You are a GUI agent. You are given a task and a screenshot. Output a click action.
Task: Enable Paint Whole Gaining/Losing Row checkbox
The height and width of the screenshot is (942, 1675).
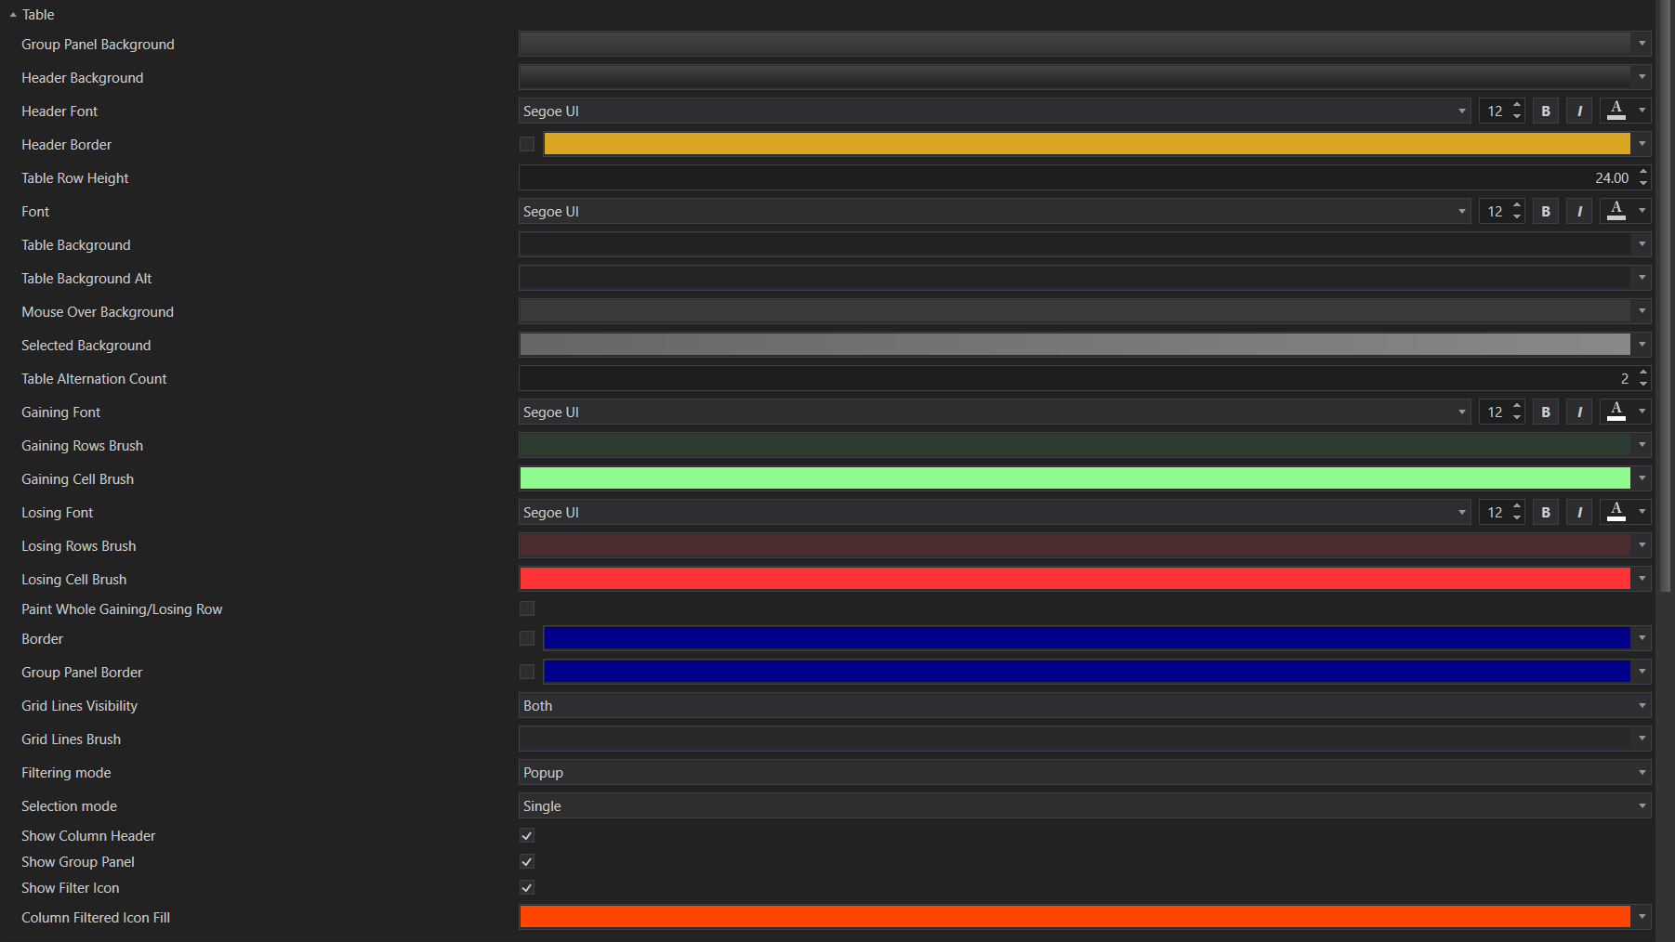[527, 609]
